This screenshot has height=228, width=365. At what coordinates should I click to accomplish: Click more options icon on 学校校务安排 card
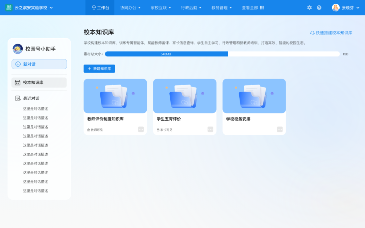point(279,129)
